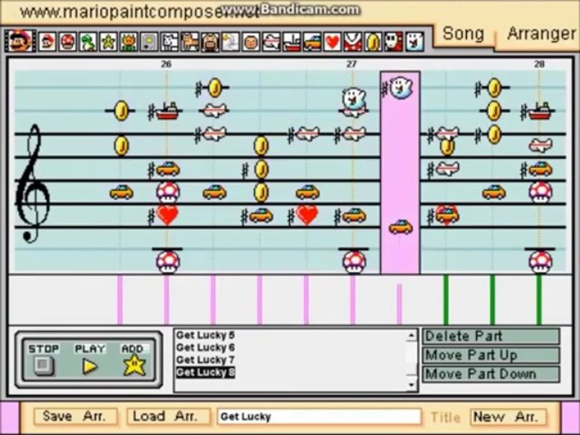This screenshot has height=435, width=580.
Task: Click the Save Arr. button
Action: (x=75, y=416)
